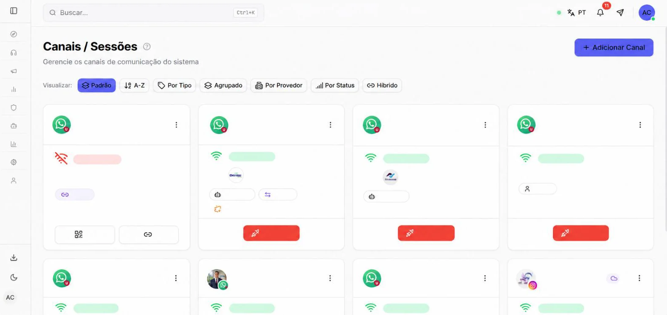
Task: Open options menu on card with disconnected Wi-Fi
Action: pyautogui.click(x=176, y=125)
